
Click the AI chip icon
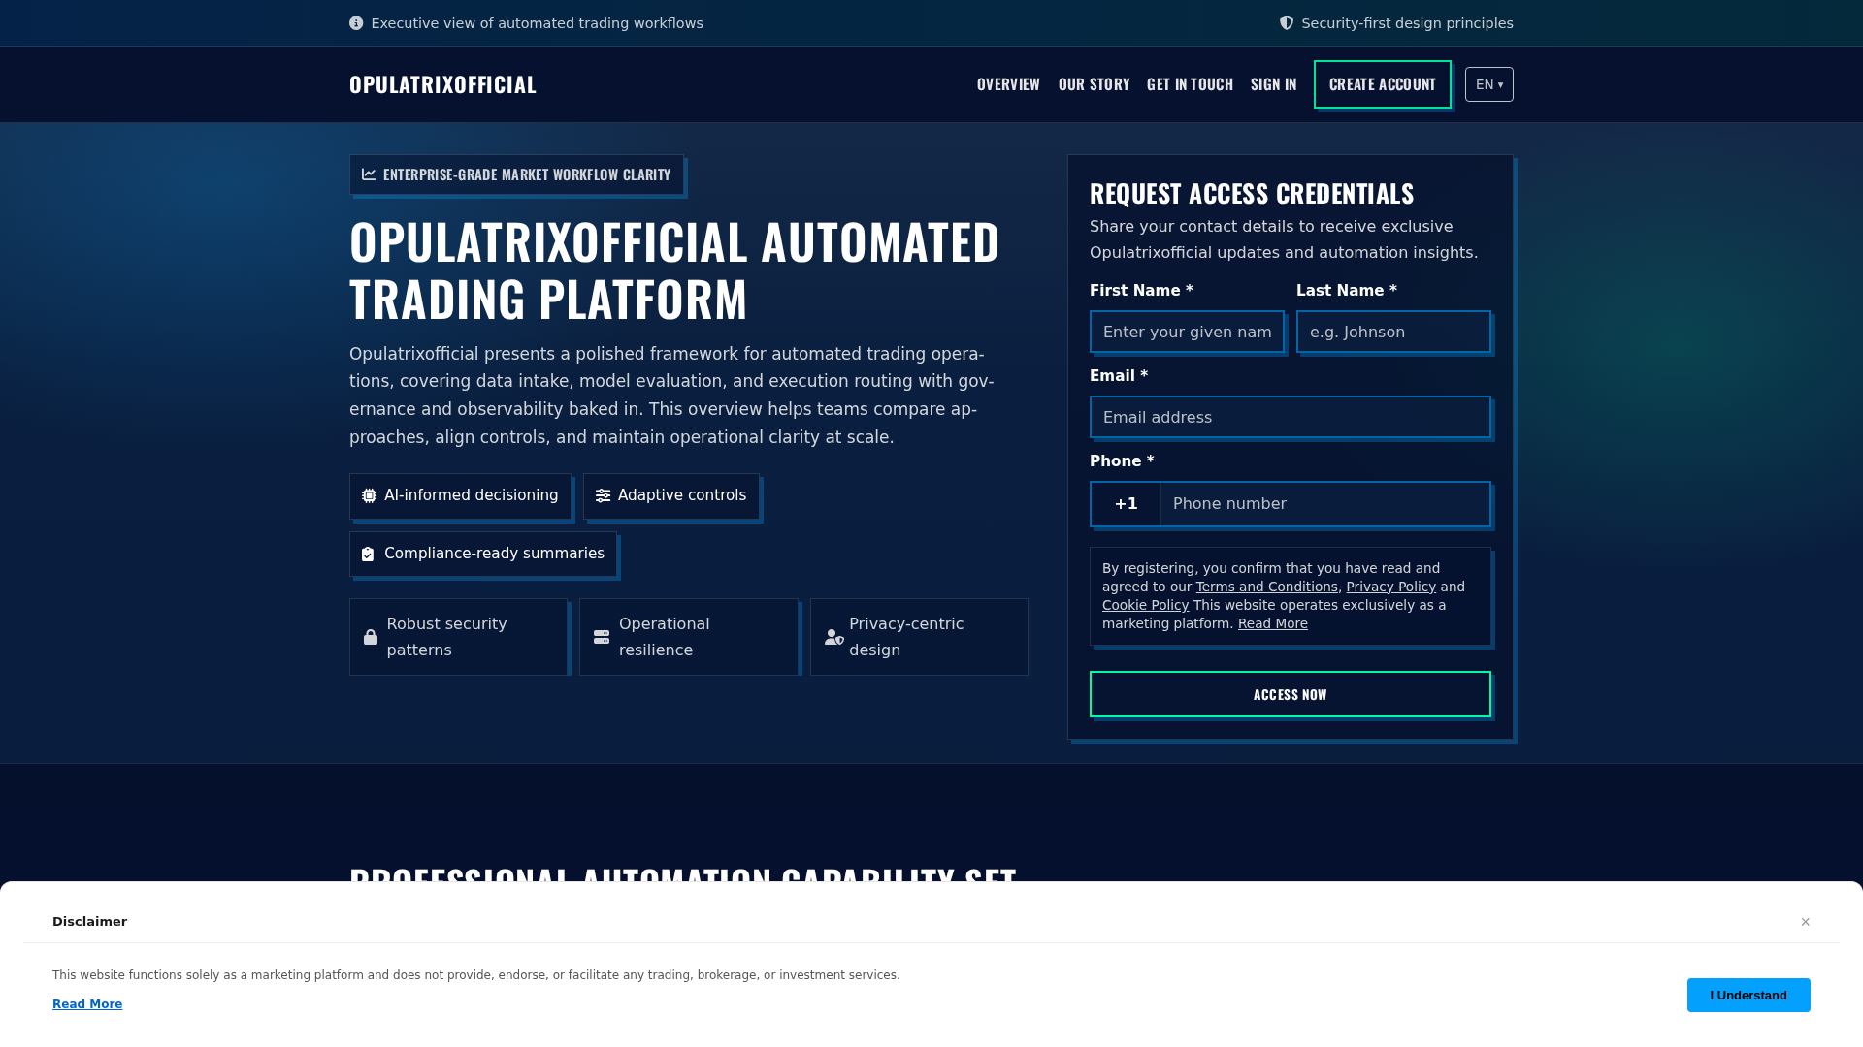click(370, 495)
